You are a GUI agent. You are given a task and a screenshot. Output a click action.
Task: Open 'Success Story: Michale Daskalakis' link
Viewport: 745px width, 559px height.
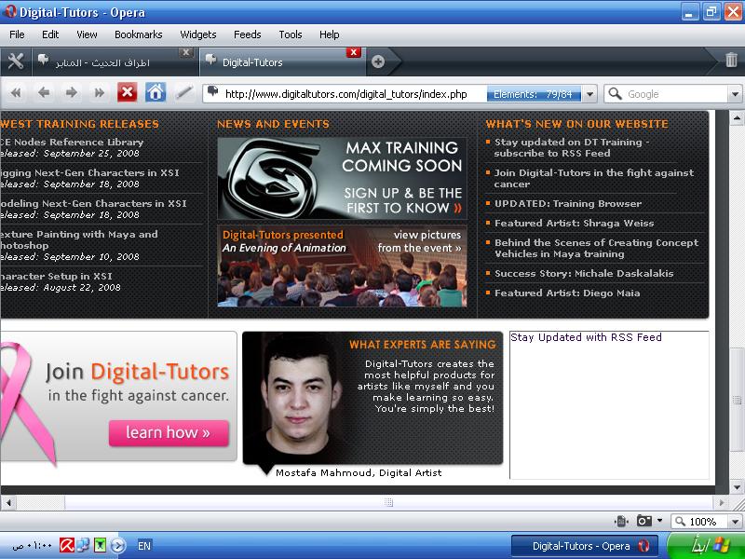[x=584, y=273]
